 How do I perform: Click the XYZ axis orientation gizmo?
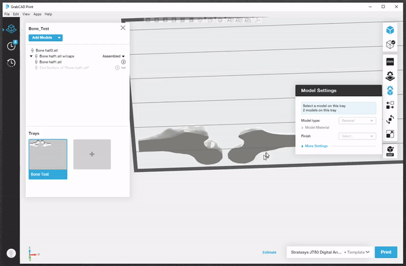(x=32, y=254)
